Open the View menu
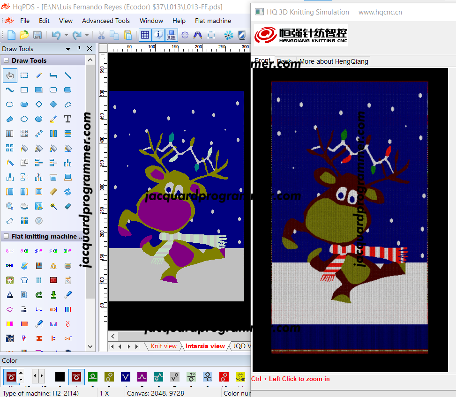456x397 pixels. (x=66, y=21)
